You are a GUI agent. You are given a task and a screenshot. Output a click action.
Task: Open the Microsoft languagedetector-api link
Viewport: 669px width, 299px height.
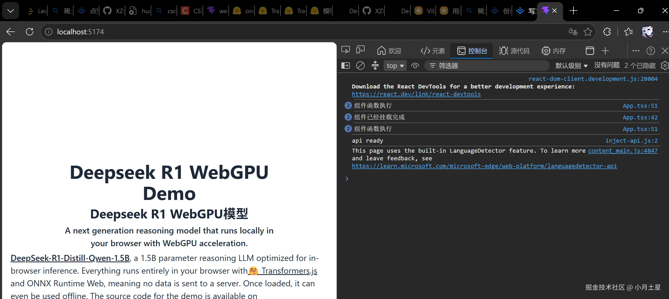484,166
